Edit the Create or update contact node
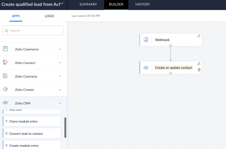Screen dimensions: 226x149 point(199,64)
